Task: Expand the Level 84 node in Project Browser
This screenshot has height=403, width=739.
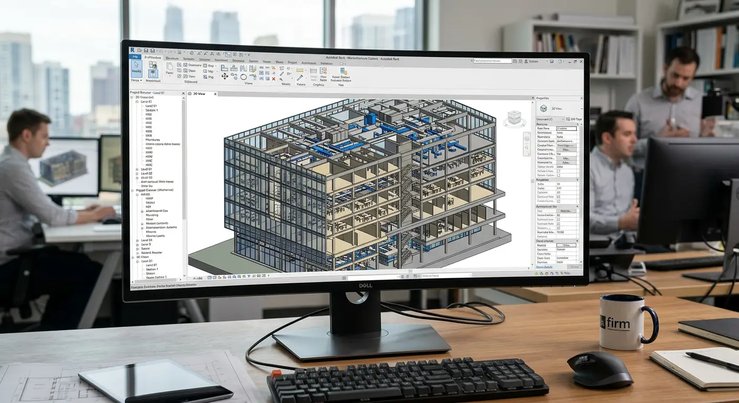Action: pos(137,240)
